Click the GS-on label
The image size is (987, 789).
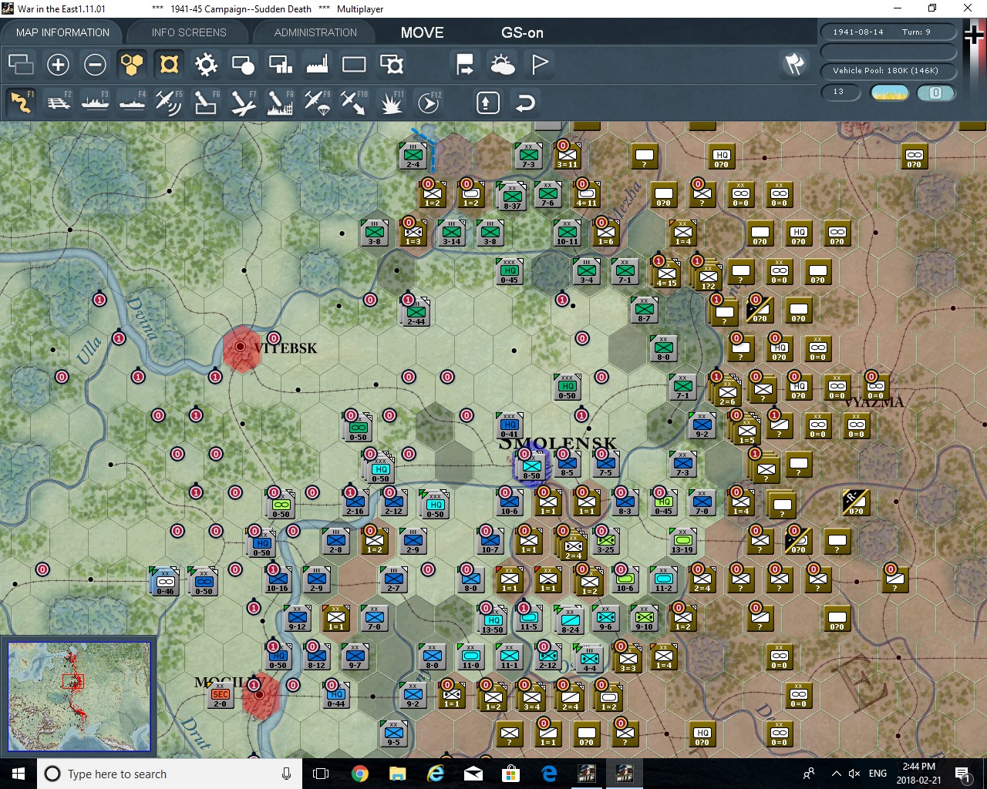[522, 32]
